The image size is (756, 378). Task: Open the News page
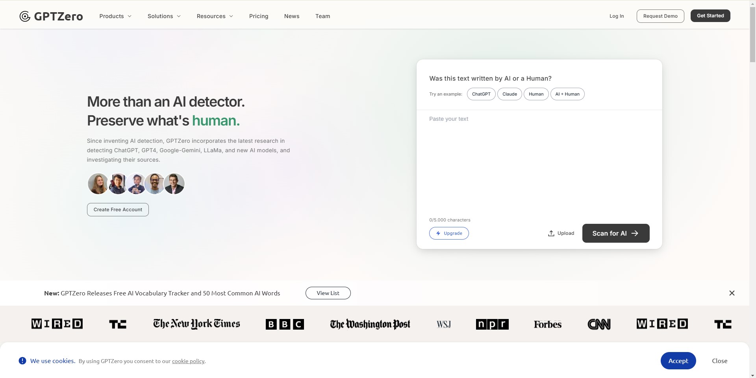click(292, 16)
